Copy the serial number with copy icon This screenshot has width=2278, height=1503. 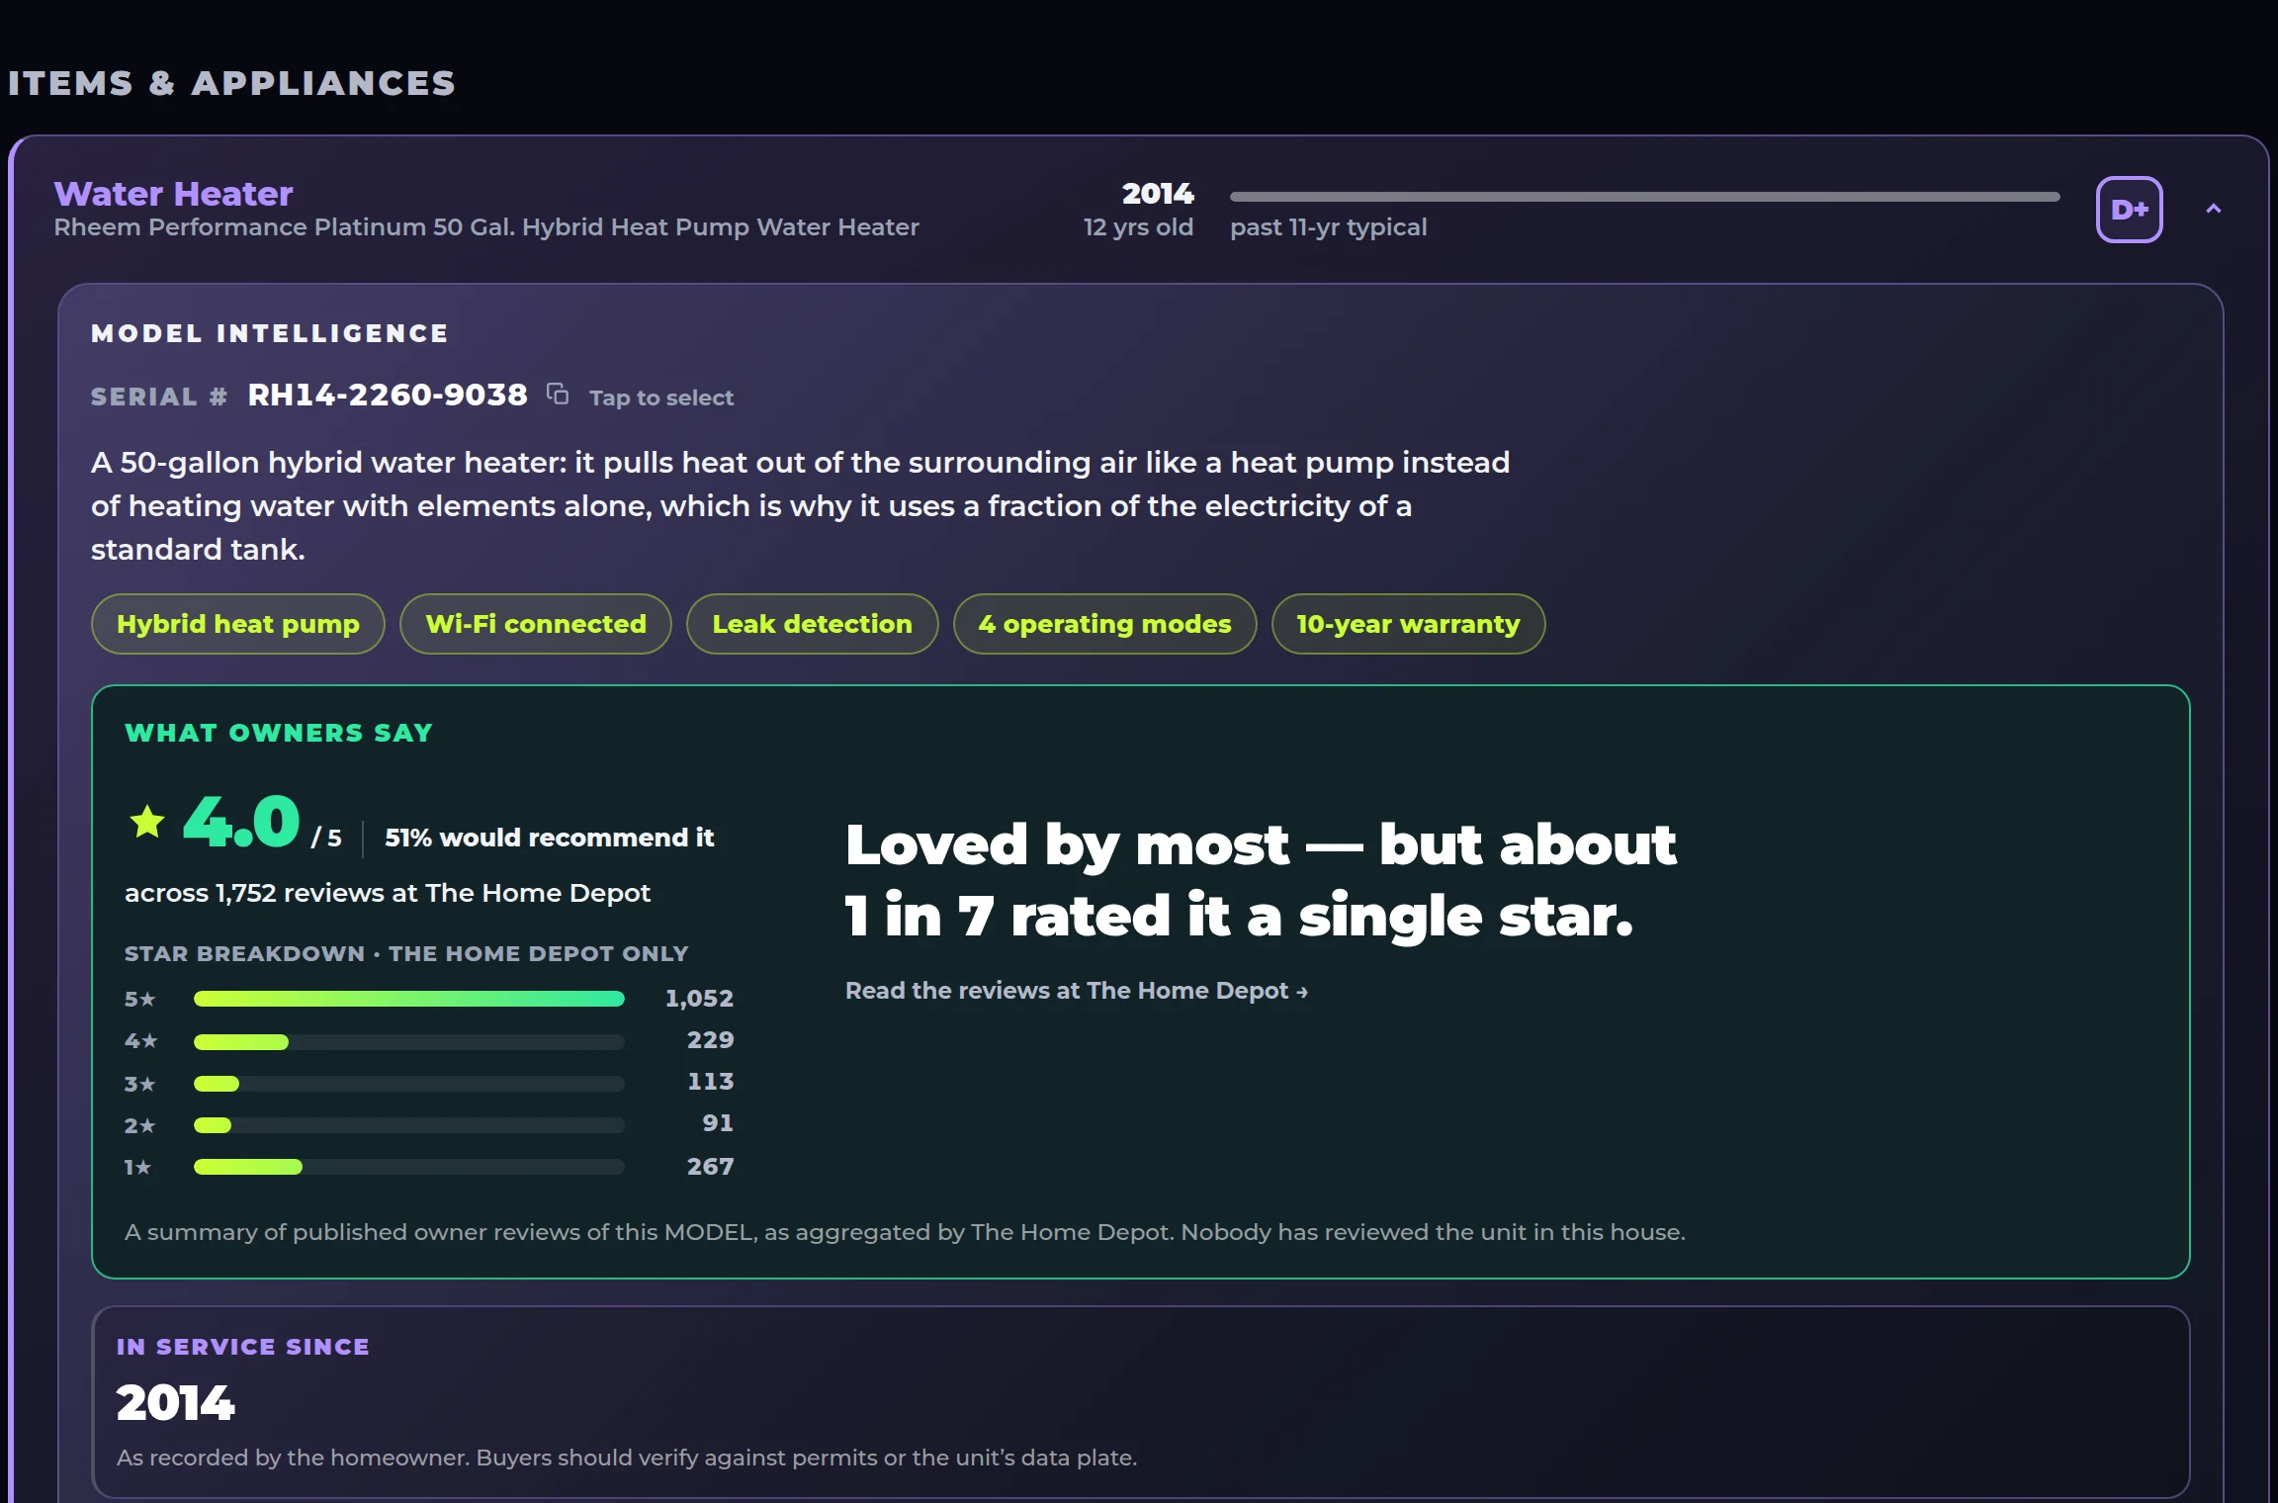tap(558, 395)
